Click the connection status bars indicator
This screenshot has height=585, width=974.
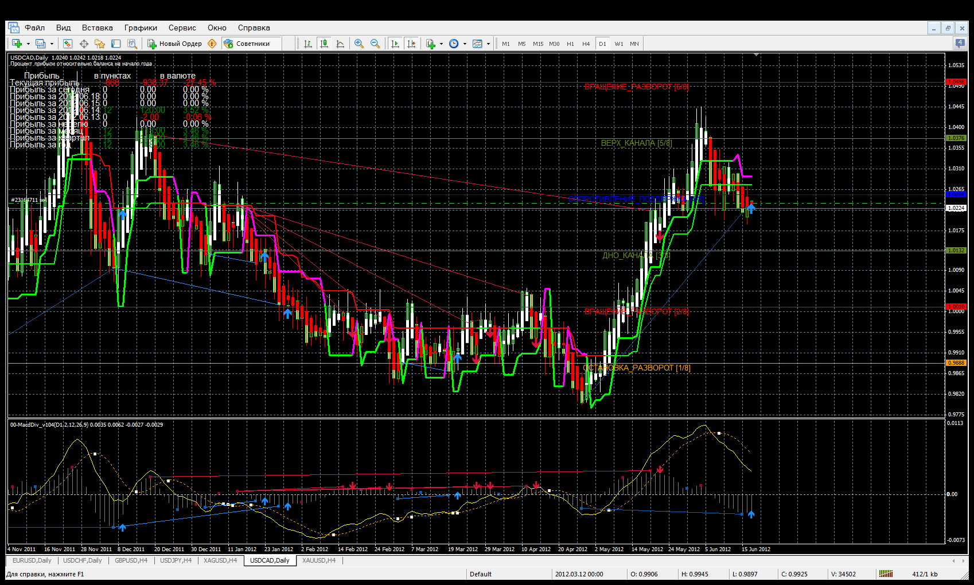click(886, 574)
